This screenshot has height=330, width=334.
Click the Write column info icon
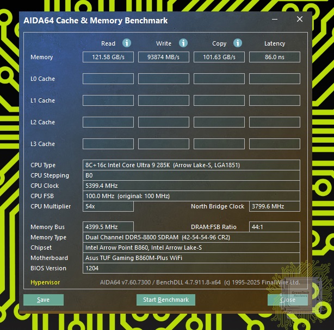183,43
